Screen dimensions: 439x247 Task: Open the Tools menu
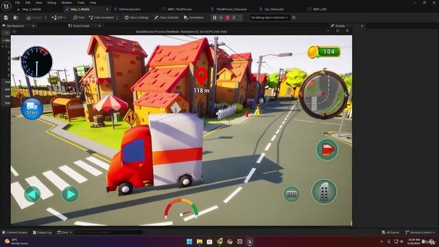81,3
